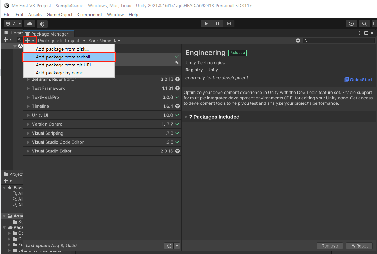The height and width of the screenshot is (254, 377).
Task: Click update arrow icon for Visual Studio Editor
Action: 177,151
